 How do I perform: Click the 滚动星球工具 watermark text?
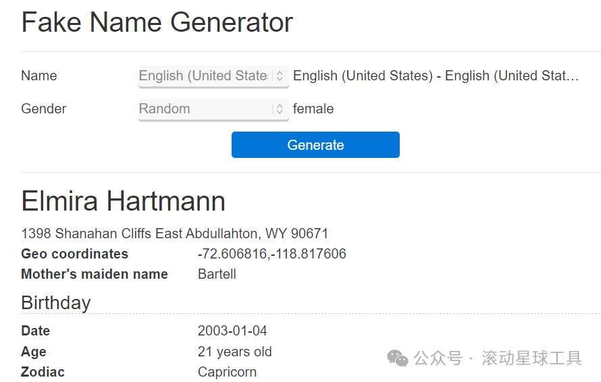pos(531,358)
